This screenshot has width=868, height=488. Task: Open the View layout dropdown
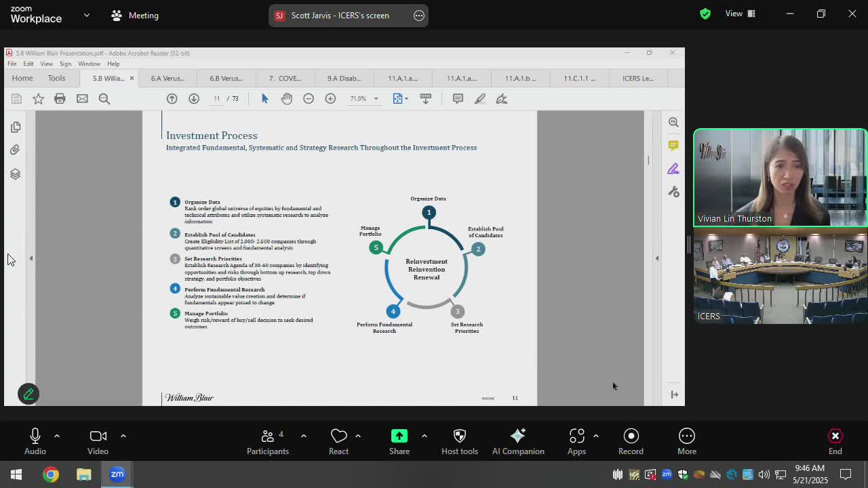coord(740,14)
